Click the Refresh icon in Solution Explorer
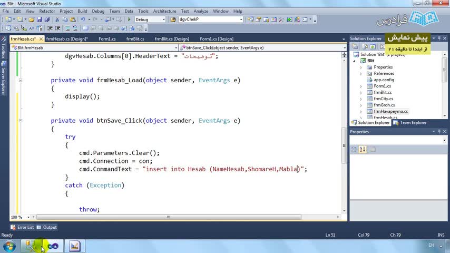Screen dimensions: 450x253 pyautogui.click(x=373, y=46)
